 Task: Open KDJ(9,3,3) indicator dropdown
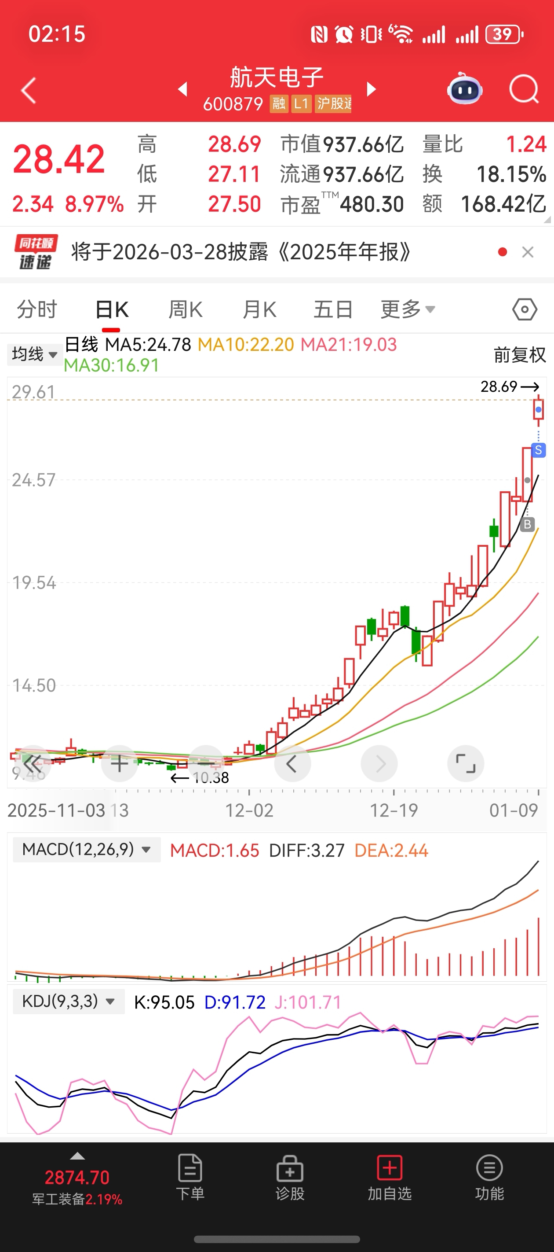69,1001
